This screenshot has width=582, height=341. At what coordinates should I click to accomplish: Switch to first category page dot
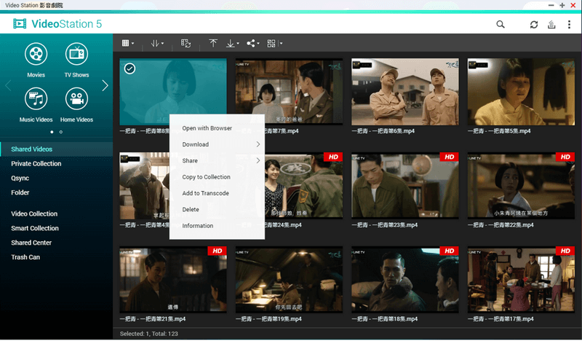[52, 132]
